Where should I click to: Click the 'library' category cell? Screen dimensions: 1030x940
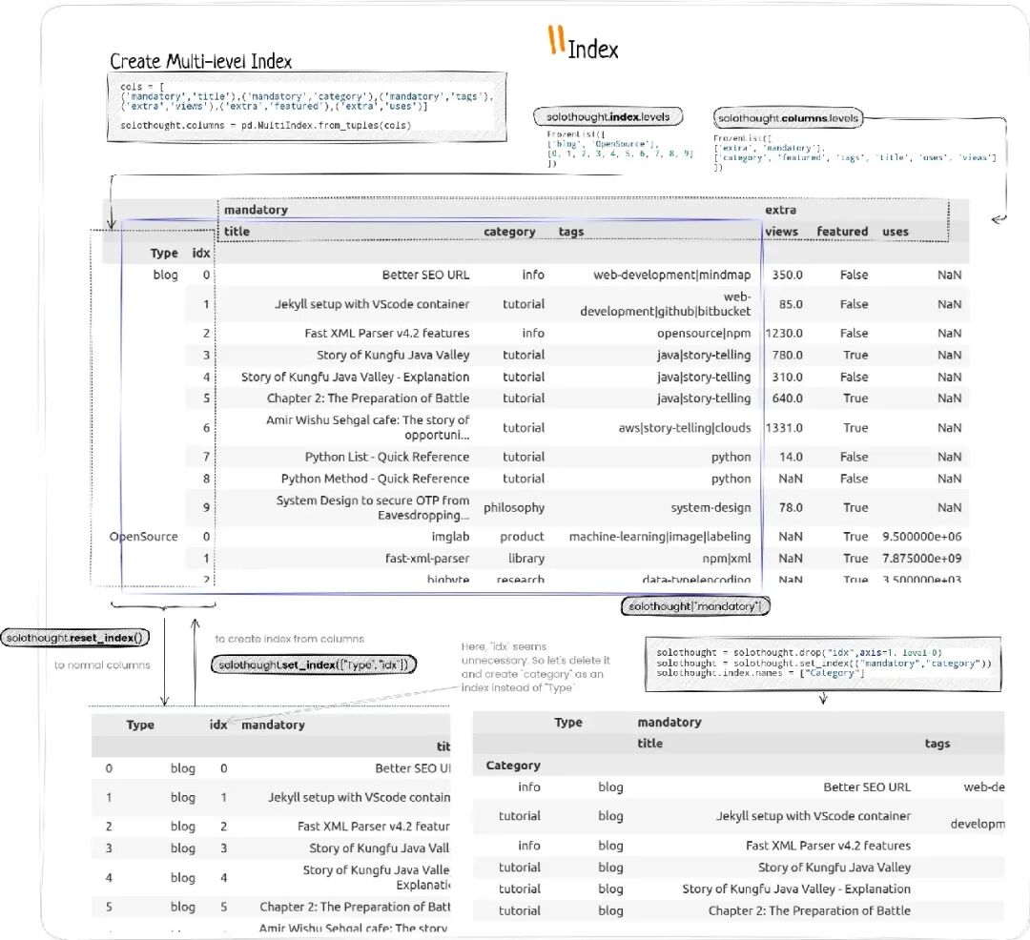(526, 558)
